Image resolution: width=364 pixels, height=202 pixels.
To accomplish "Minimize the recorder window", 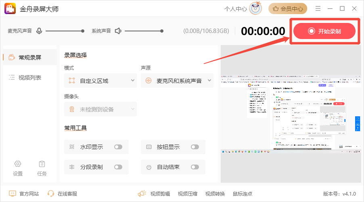I will (x=330, y=8).
